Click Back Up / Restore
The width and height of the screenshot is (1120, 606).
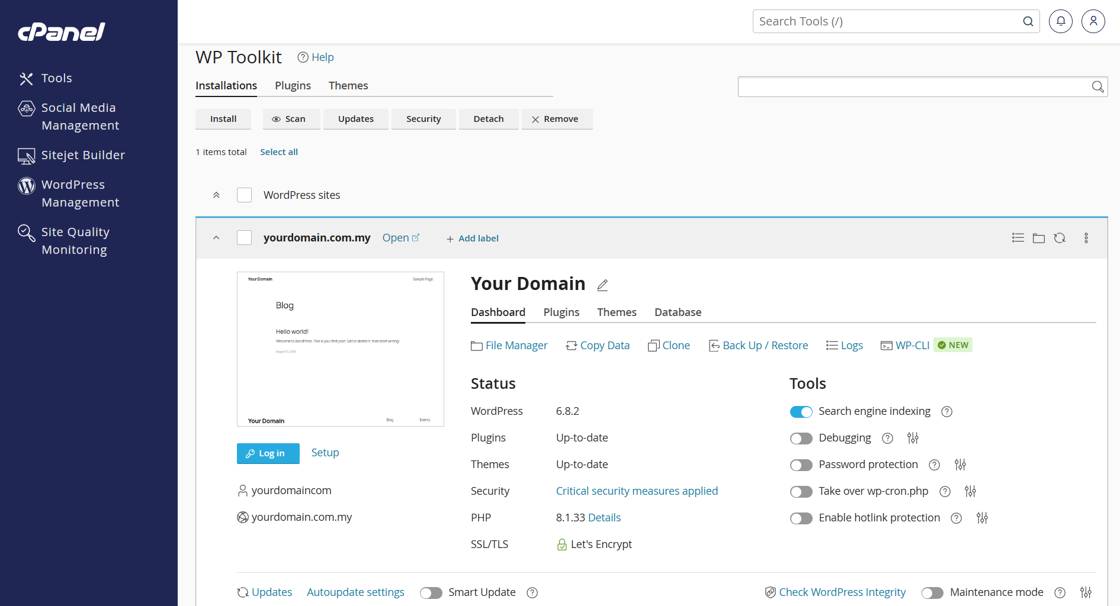pyautogui.click(x=759, y=346)
